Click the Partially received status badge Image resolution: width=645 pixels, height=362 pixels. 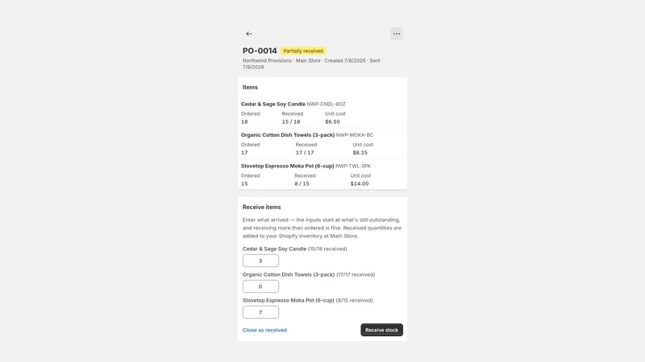303,51
